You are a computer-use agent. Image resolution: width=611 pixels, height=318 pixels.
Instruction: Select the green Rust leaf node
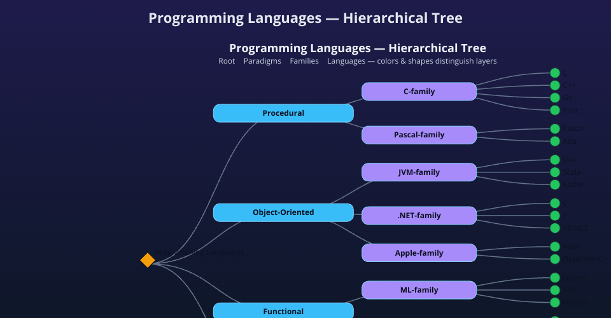pyautogui.click(x=555, y=110)
